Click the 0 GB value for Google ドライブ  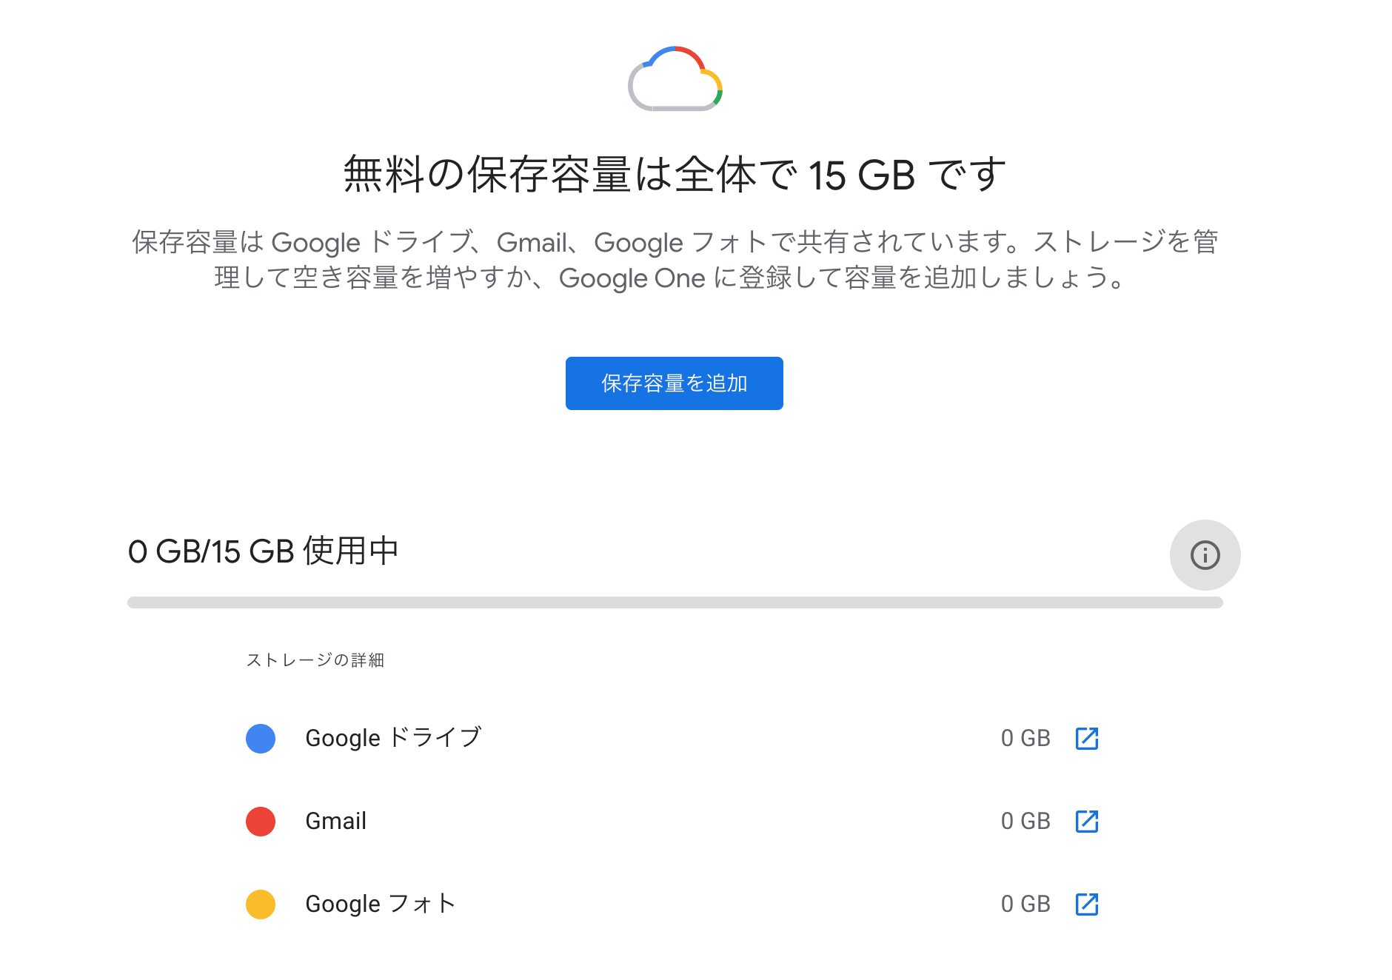(x=1025, y=738)
